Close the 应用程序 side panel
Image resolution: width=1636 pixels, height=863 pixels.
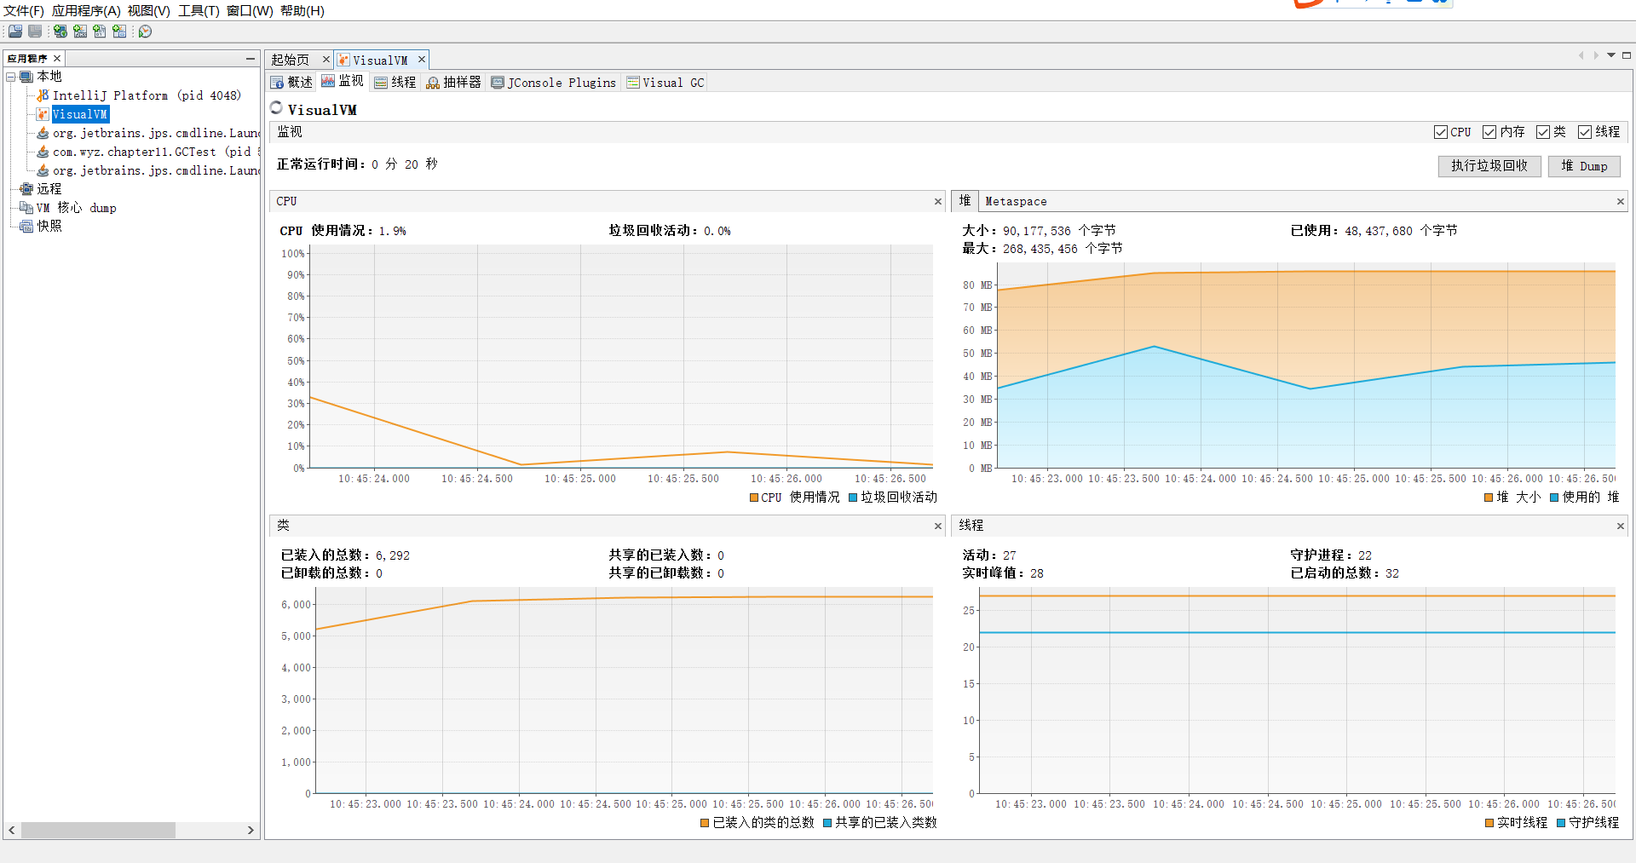tap(57, 59)
